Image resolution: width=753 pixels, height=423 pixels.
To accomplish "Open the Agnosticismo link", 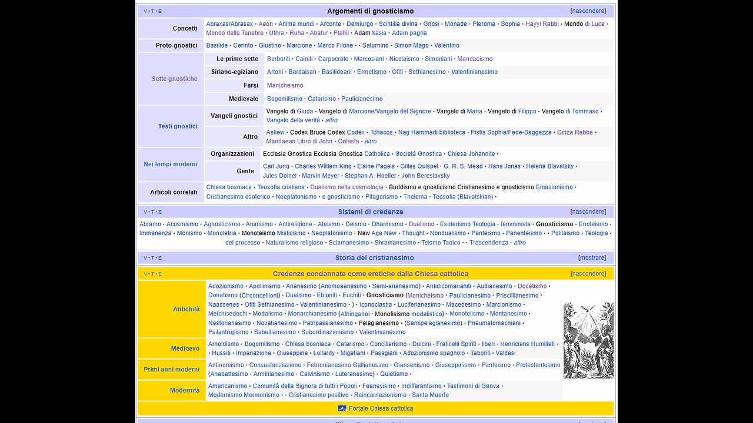I will [x=222, y=224].
